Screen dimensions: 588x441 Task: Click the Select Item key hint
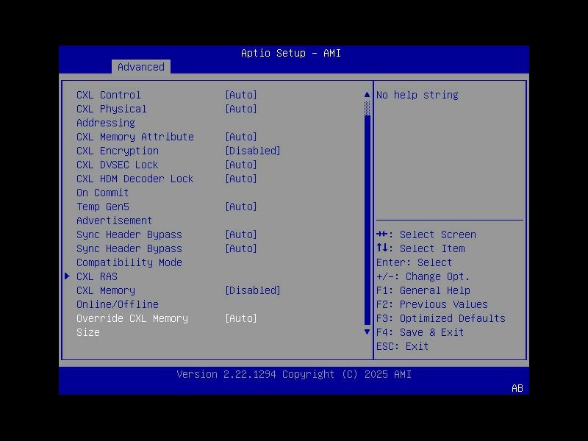pyautogui.click(x=420, y=248)
